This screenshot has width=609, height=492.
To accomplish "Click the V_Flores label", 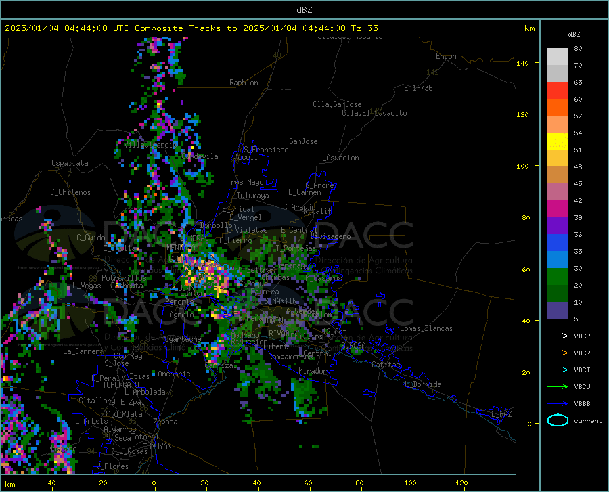I will (112, 466).
